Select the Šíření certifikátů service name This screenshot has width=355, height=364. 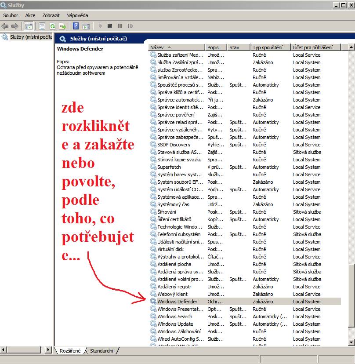tap(174, 219)
